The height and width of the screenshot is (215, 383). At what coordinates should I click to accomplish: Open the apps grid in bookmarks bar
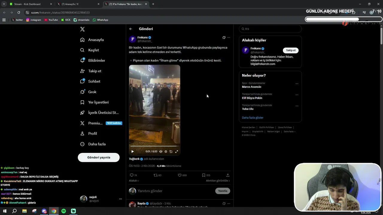pos(4,20)
